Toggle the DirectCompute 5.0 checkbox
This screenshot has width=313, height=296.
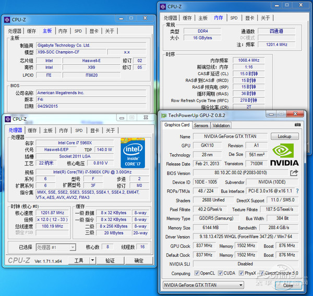pos(262,273)
